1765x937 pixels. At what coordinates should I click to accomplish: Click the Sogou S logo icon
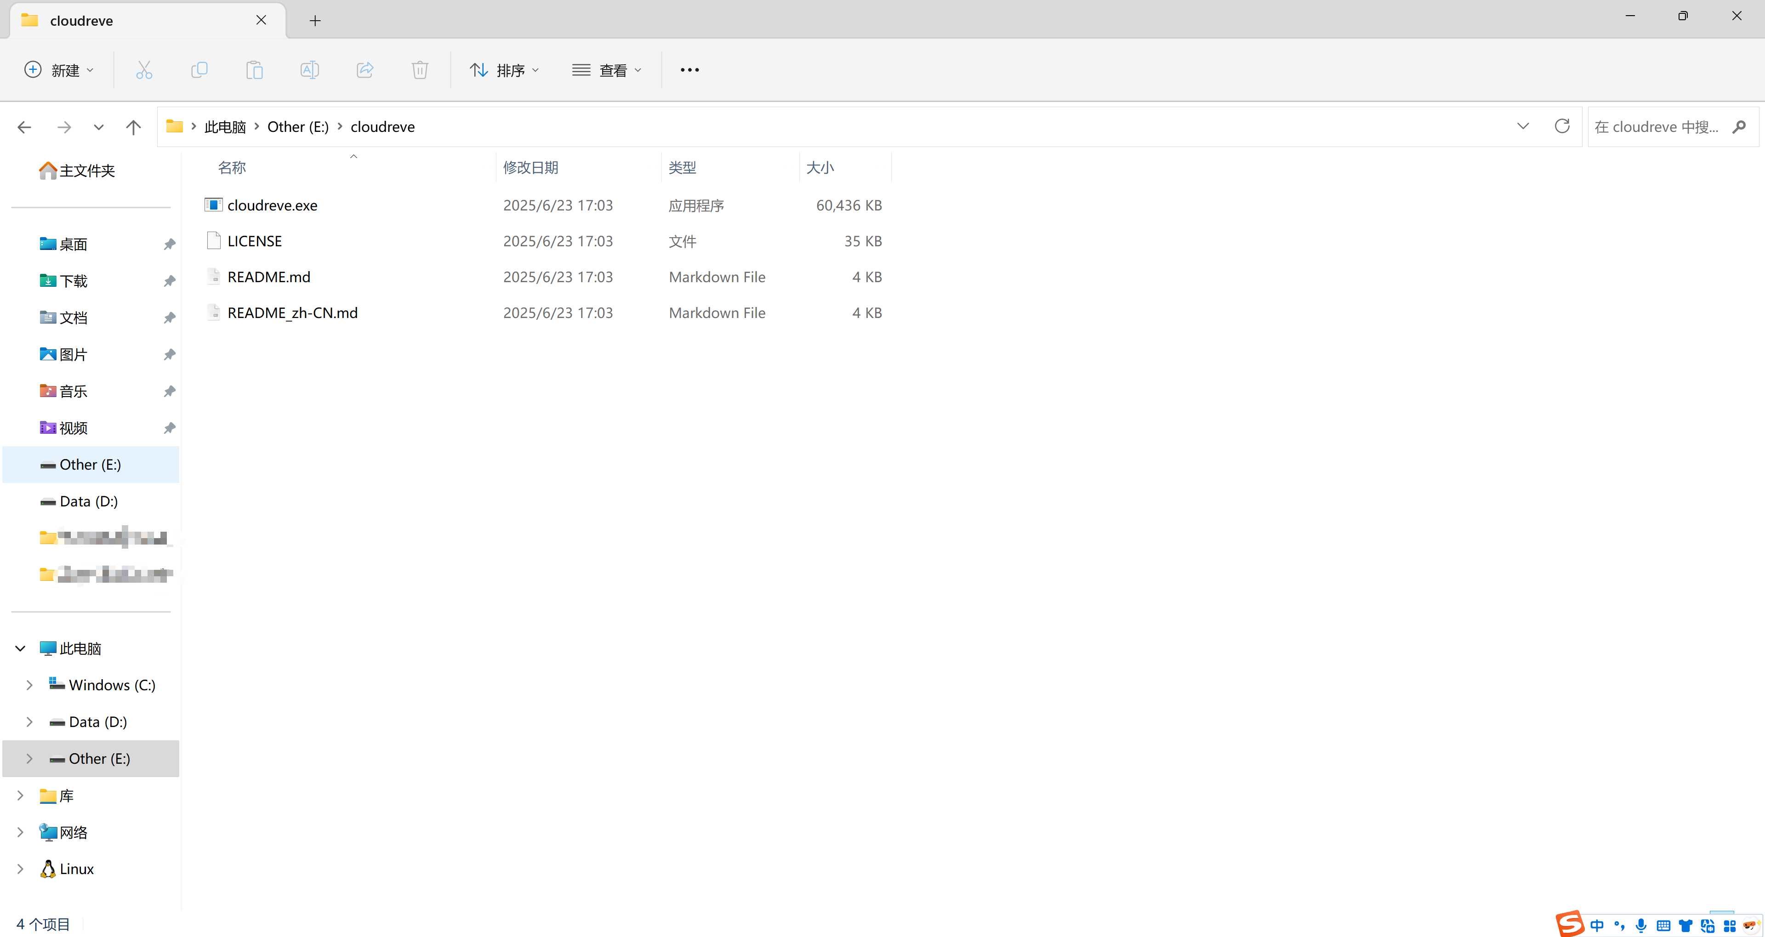(1570, 923)
